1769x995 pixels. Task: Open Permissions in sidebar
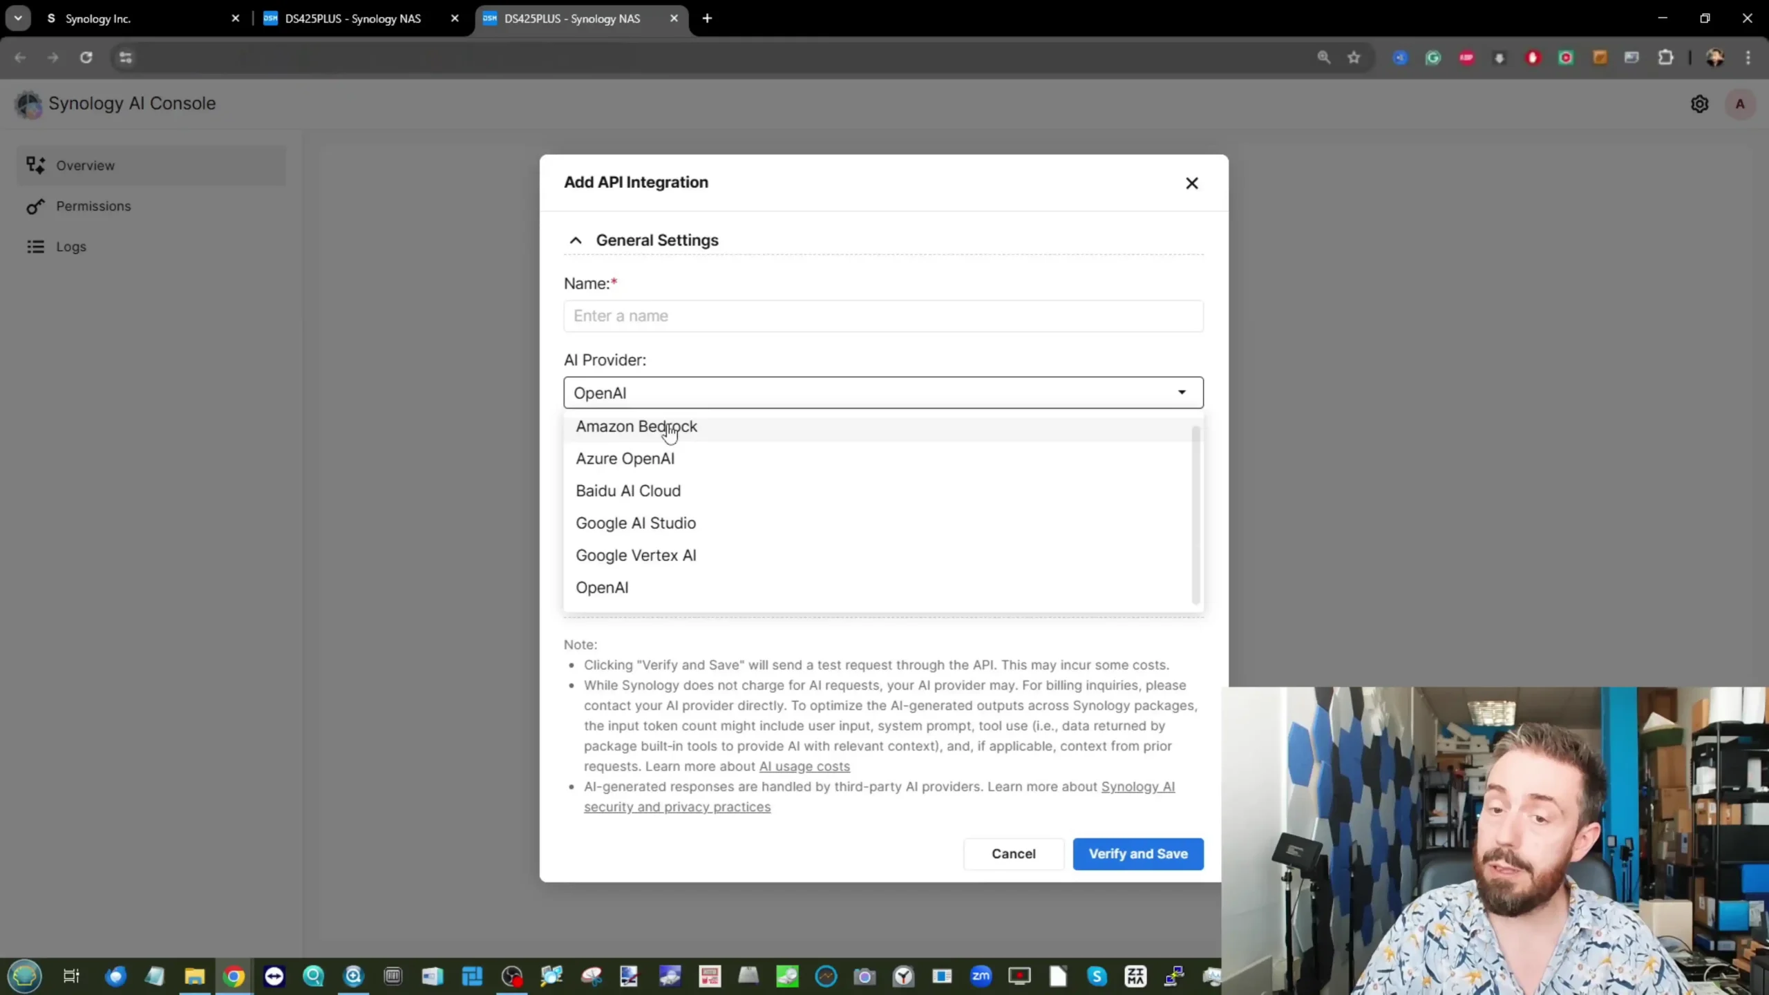coord(151,206)
